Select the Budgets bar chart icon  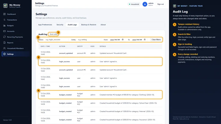(x=4, y=26)
